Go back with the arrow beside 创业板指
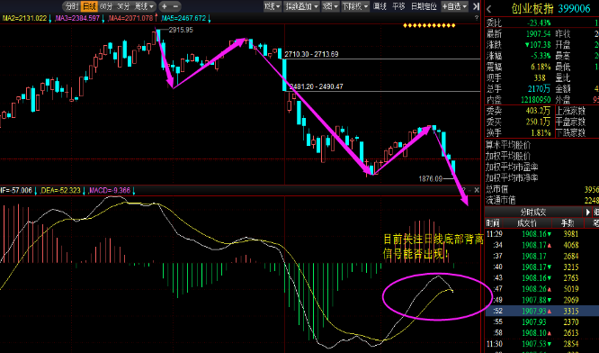Image resolution: width=599 pixels, height=353 pixels. point(489,9)
